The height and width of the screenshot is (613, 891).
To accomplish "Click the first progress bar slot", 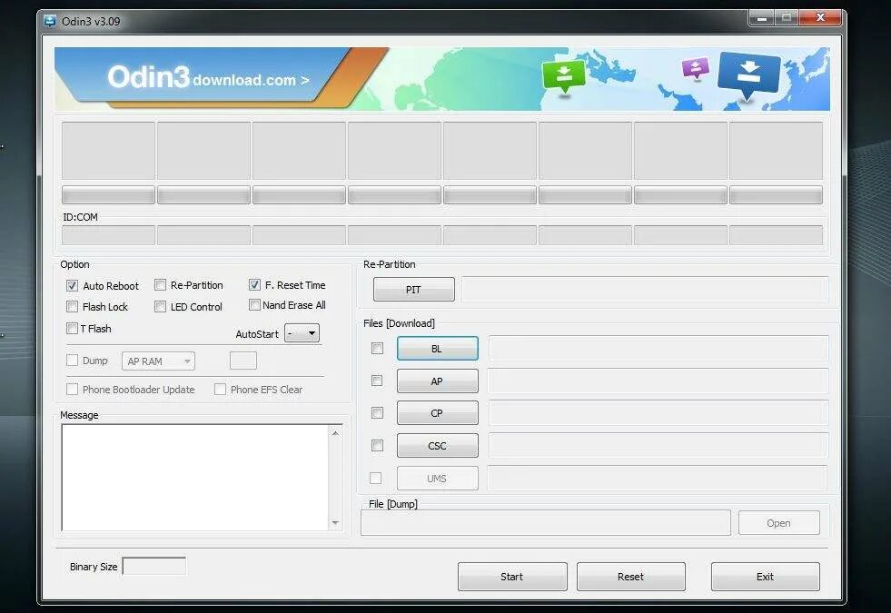I will (108, 195).
